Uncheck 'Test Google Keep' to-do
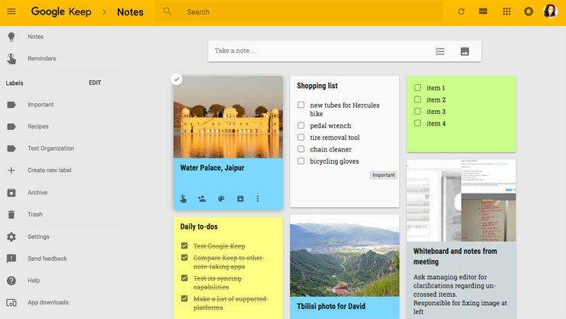The width and height of the screenshot is (566, 319). 184,246
